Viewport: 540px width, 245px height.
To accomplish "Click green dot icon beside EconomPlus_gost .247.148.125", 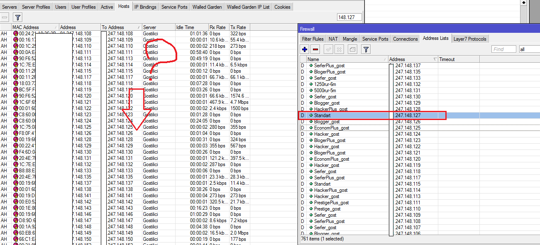I will [311, 128].
